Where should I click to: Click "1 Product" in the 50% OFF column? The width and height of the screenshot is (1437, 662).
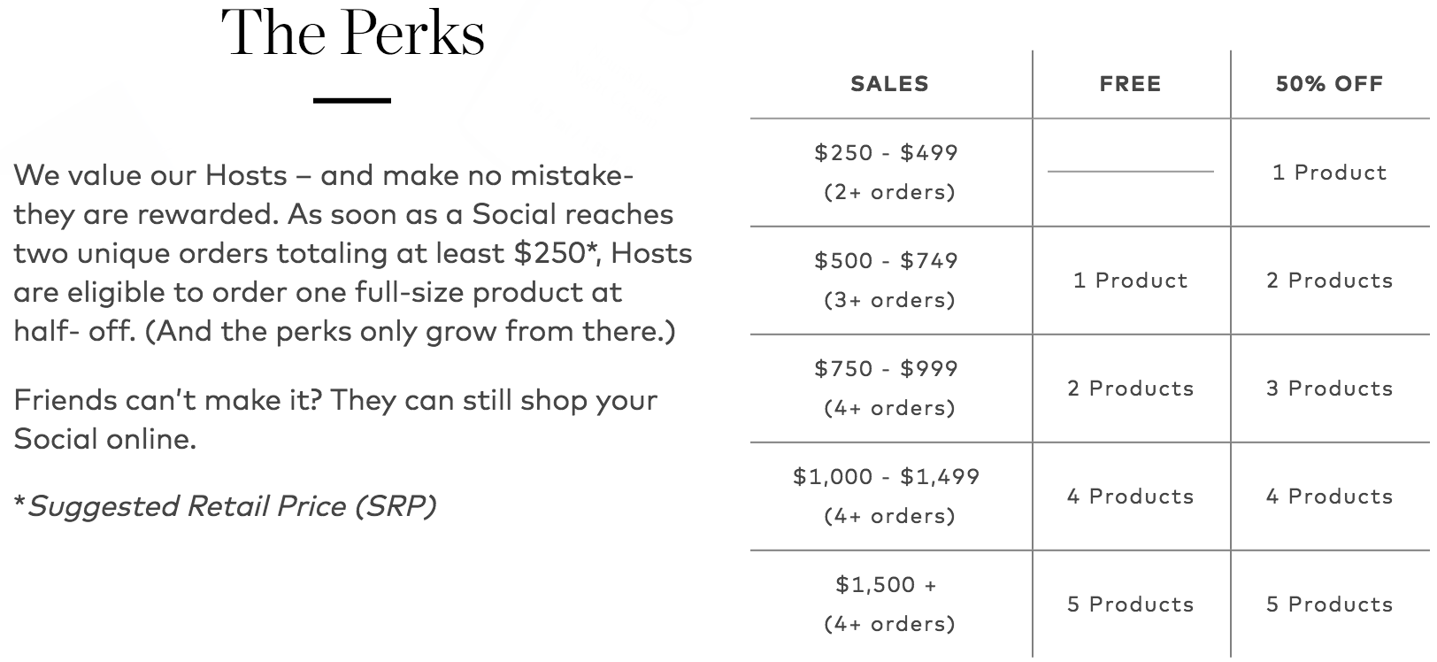tap(1329, 173)
